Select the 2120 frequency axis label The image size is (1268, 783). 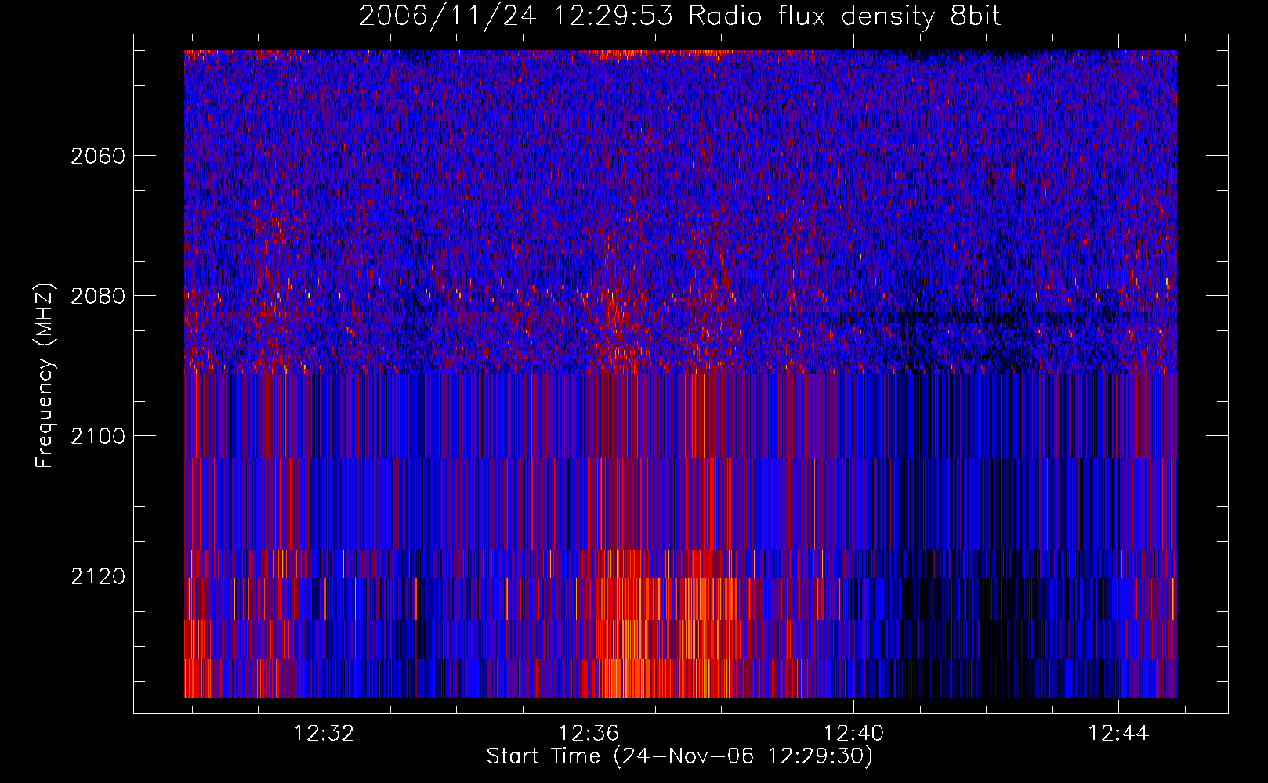tap(98, 576)
